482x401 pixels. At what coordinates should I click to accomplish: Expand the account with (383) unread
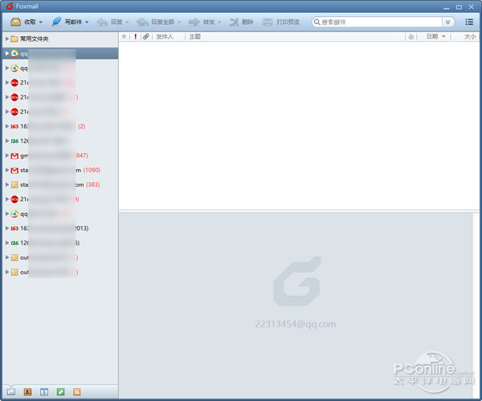point(6,184)
